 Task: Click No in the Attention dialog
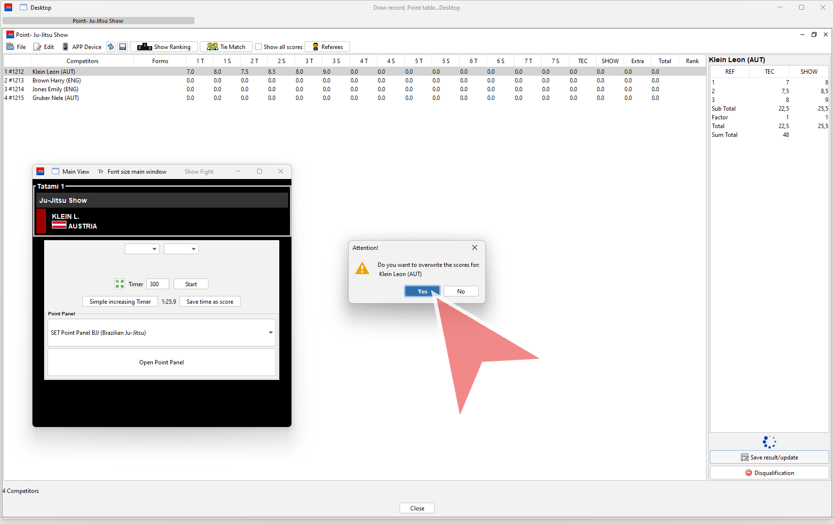tap(461, 291)
